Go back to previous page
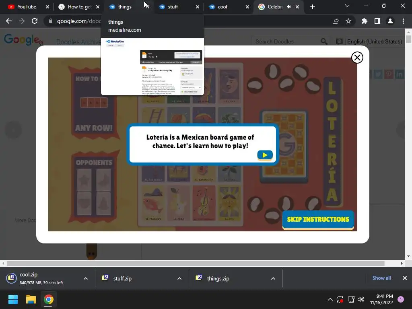The image size is (412, 309). point(9,21)
